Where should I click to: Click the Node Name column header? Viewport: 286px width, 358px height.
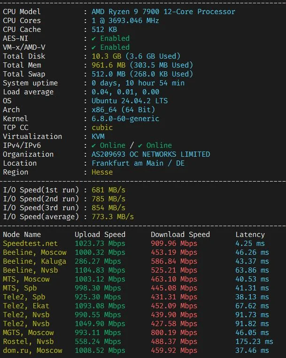pyautogui.click(x=22, y=235)
